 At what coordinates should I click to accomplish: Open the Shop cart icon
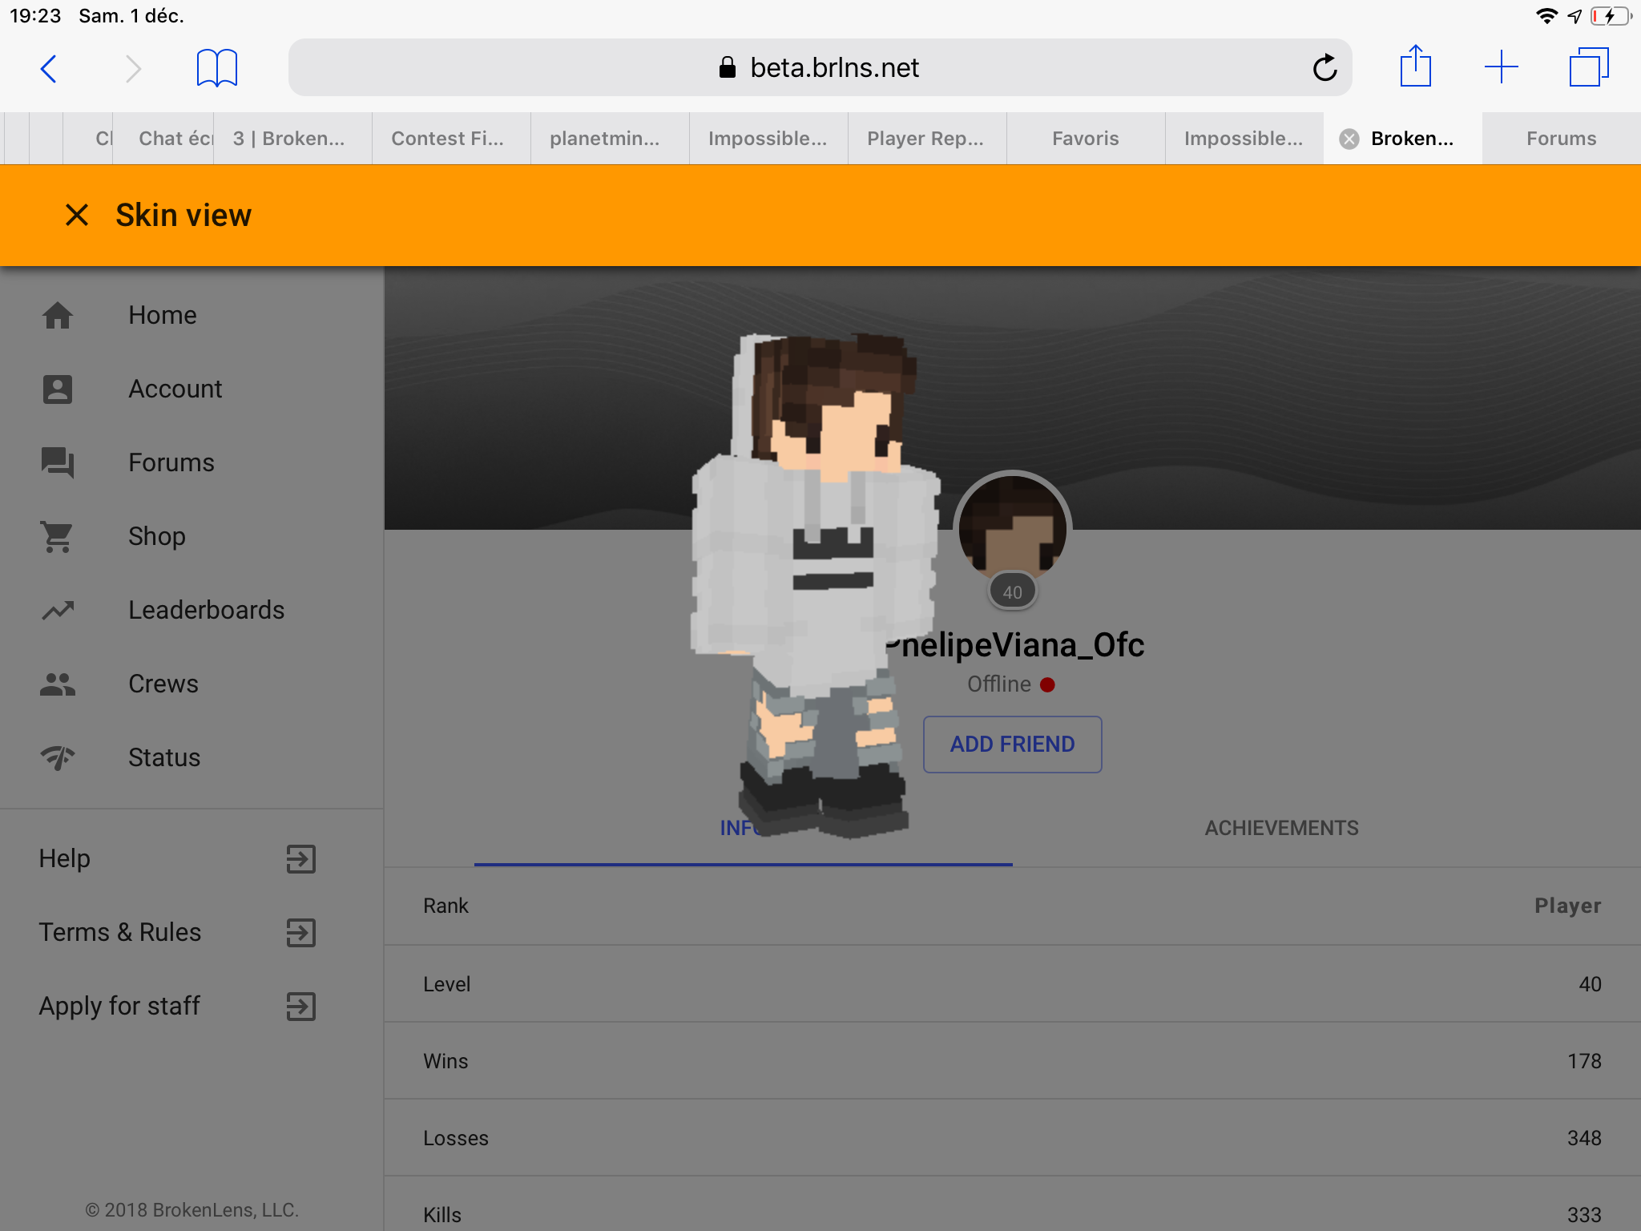click(58, 536)
